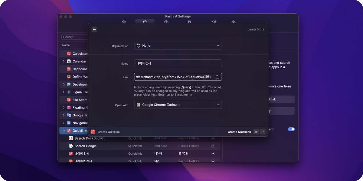The image size is (363, 181).
Task: Click the Google icon beside Search Google
Action: tap(70, 146)
